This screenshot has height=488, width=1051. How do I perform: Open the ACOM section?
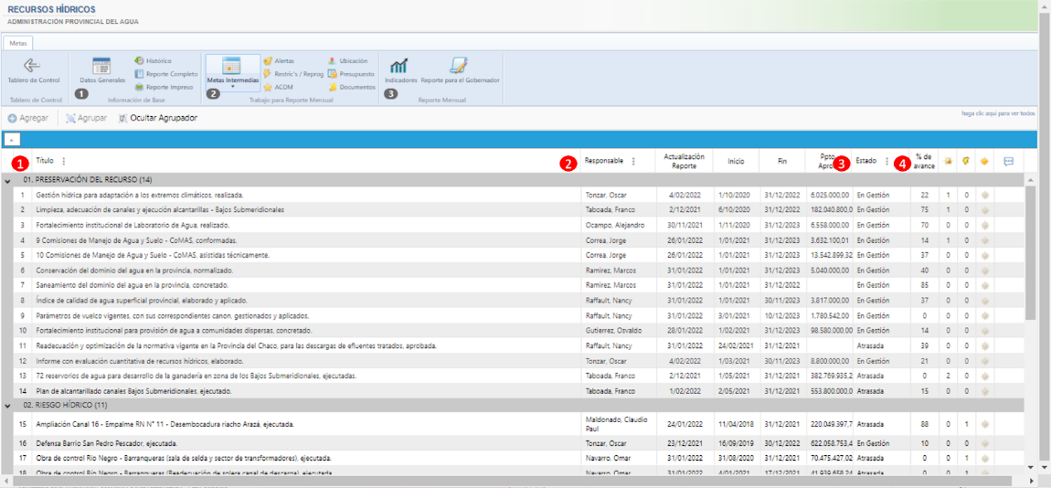click(x=279, y=87)
